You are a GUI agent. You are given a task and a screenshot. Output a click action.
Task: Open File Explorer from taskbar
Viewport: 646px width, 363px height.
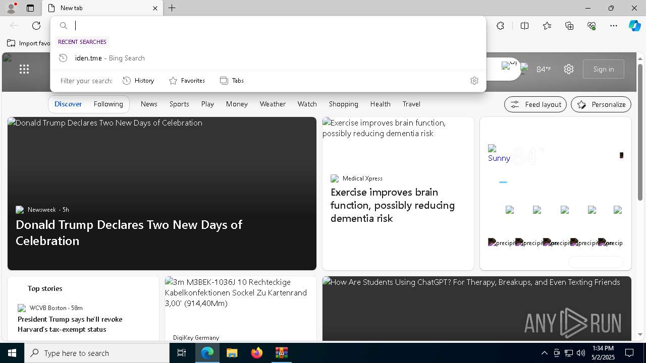(232, 353)
